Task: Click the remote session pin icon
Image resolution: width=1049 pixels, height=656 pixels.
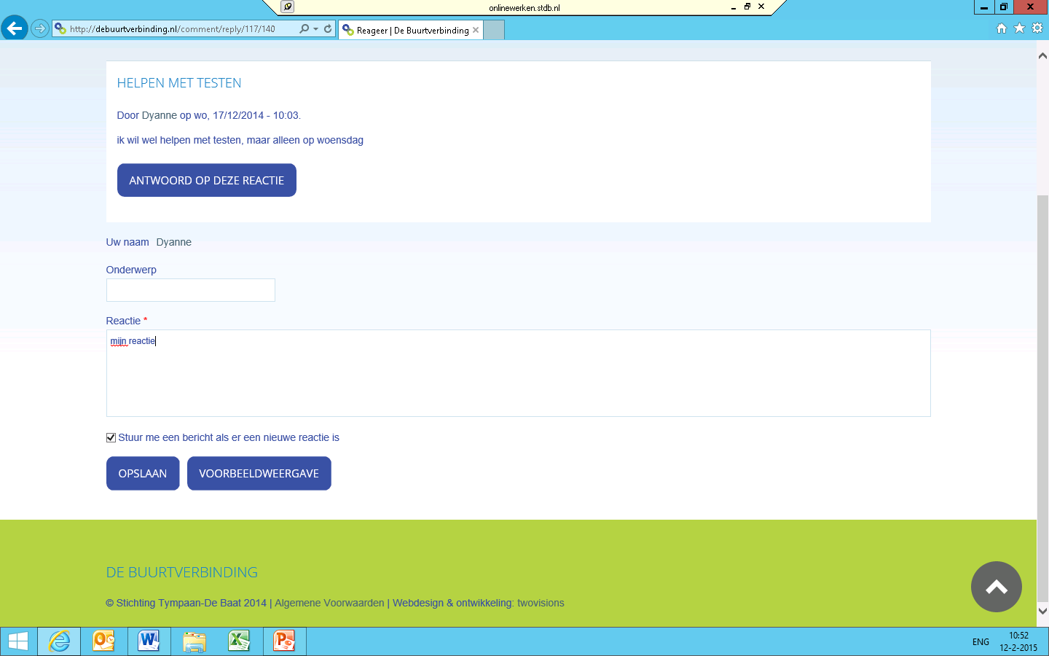Action: coord(288,7)
